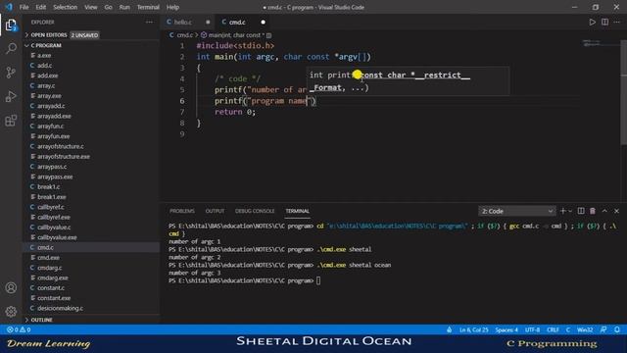This screenshot has width=627, height=353.
Task: Run the code with play icon
Action: (x=592, y=22)
